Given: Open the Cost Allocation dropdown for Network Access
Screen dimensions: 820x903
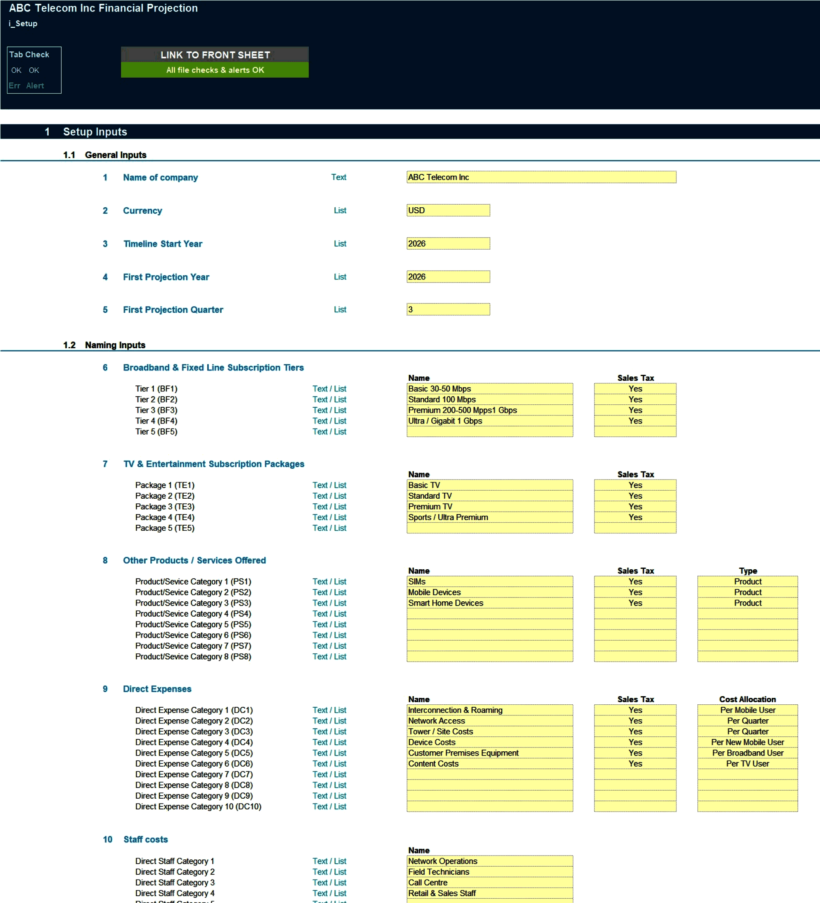Looking at the screenshot, I should point(747,721).
